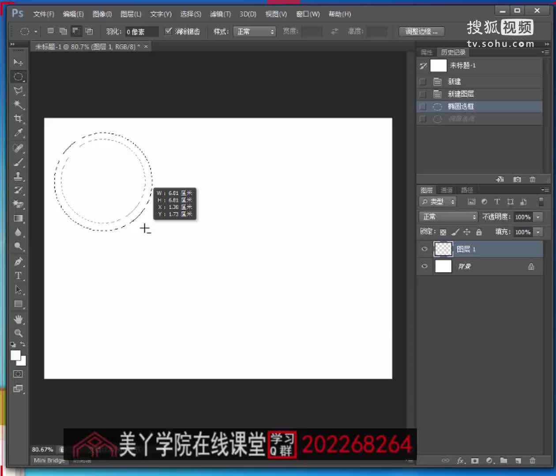
Task: Click the 调整边缘 Refine Edge button
Action: pyautogui.click(x=421, y=31)
